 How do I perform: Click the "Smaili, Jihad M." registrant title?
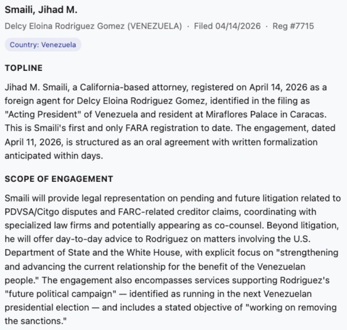41,10
